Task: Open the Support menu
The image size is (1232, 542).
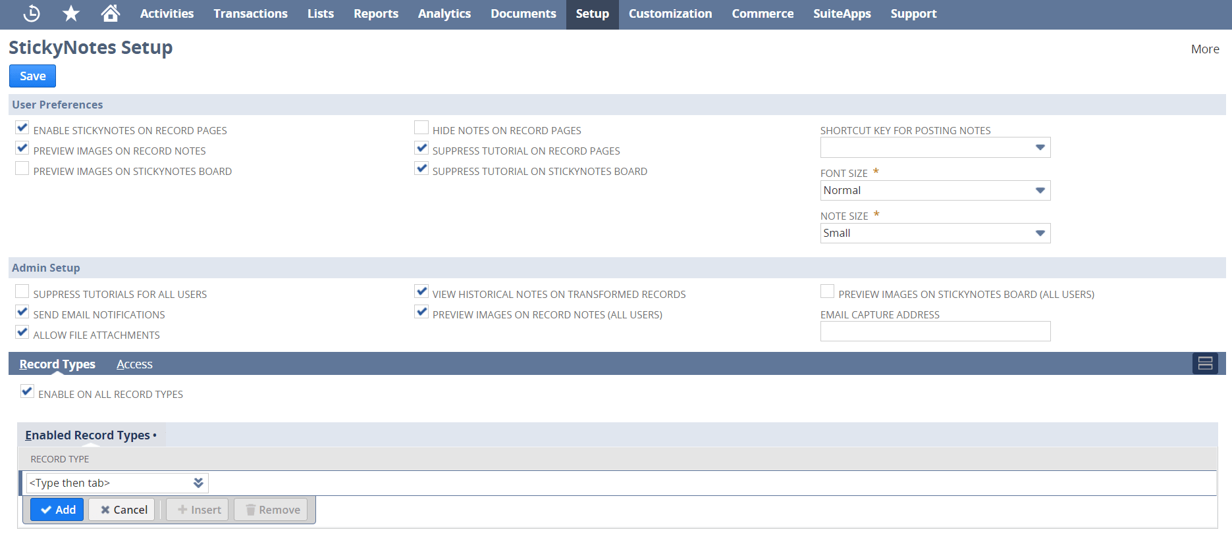Action: (x=913, y=14)
